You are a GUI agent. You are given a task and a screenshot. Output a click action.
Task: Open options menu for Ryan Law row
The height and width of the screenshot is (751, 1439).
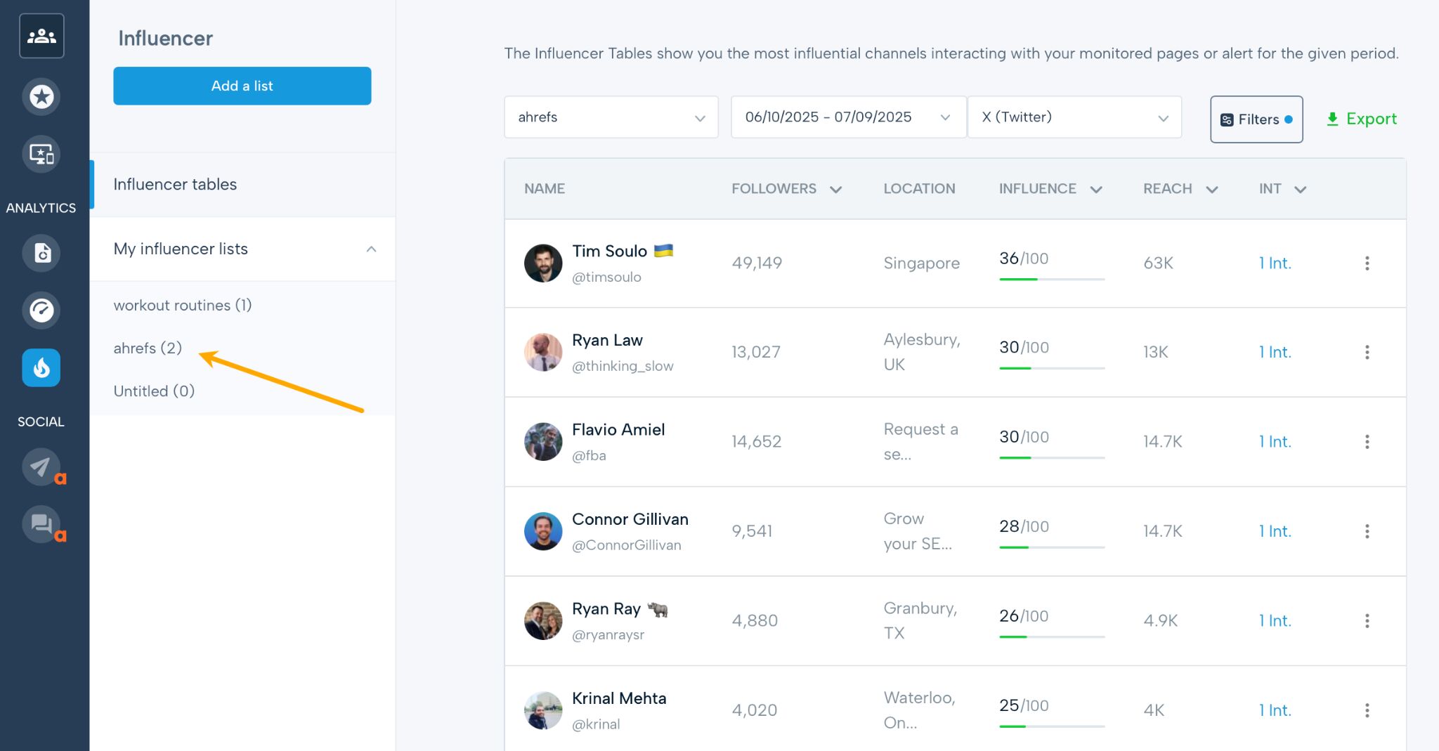tap(1367, 352)
